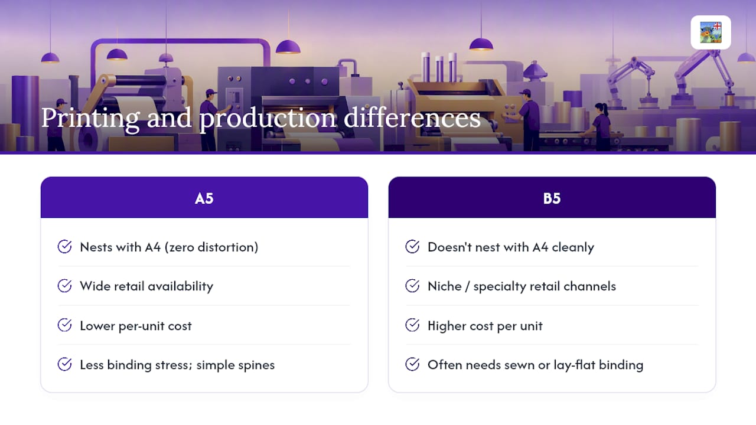Select the B5 column header

pos(552,198)
